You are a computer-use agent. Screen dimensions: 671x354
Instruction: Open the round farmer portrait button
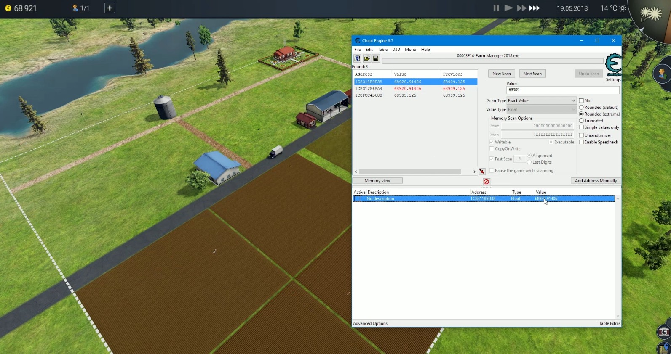[662, 74]
